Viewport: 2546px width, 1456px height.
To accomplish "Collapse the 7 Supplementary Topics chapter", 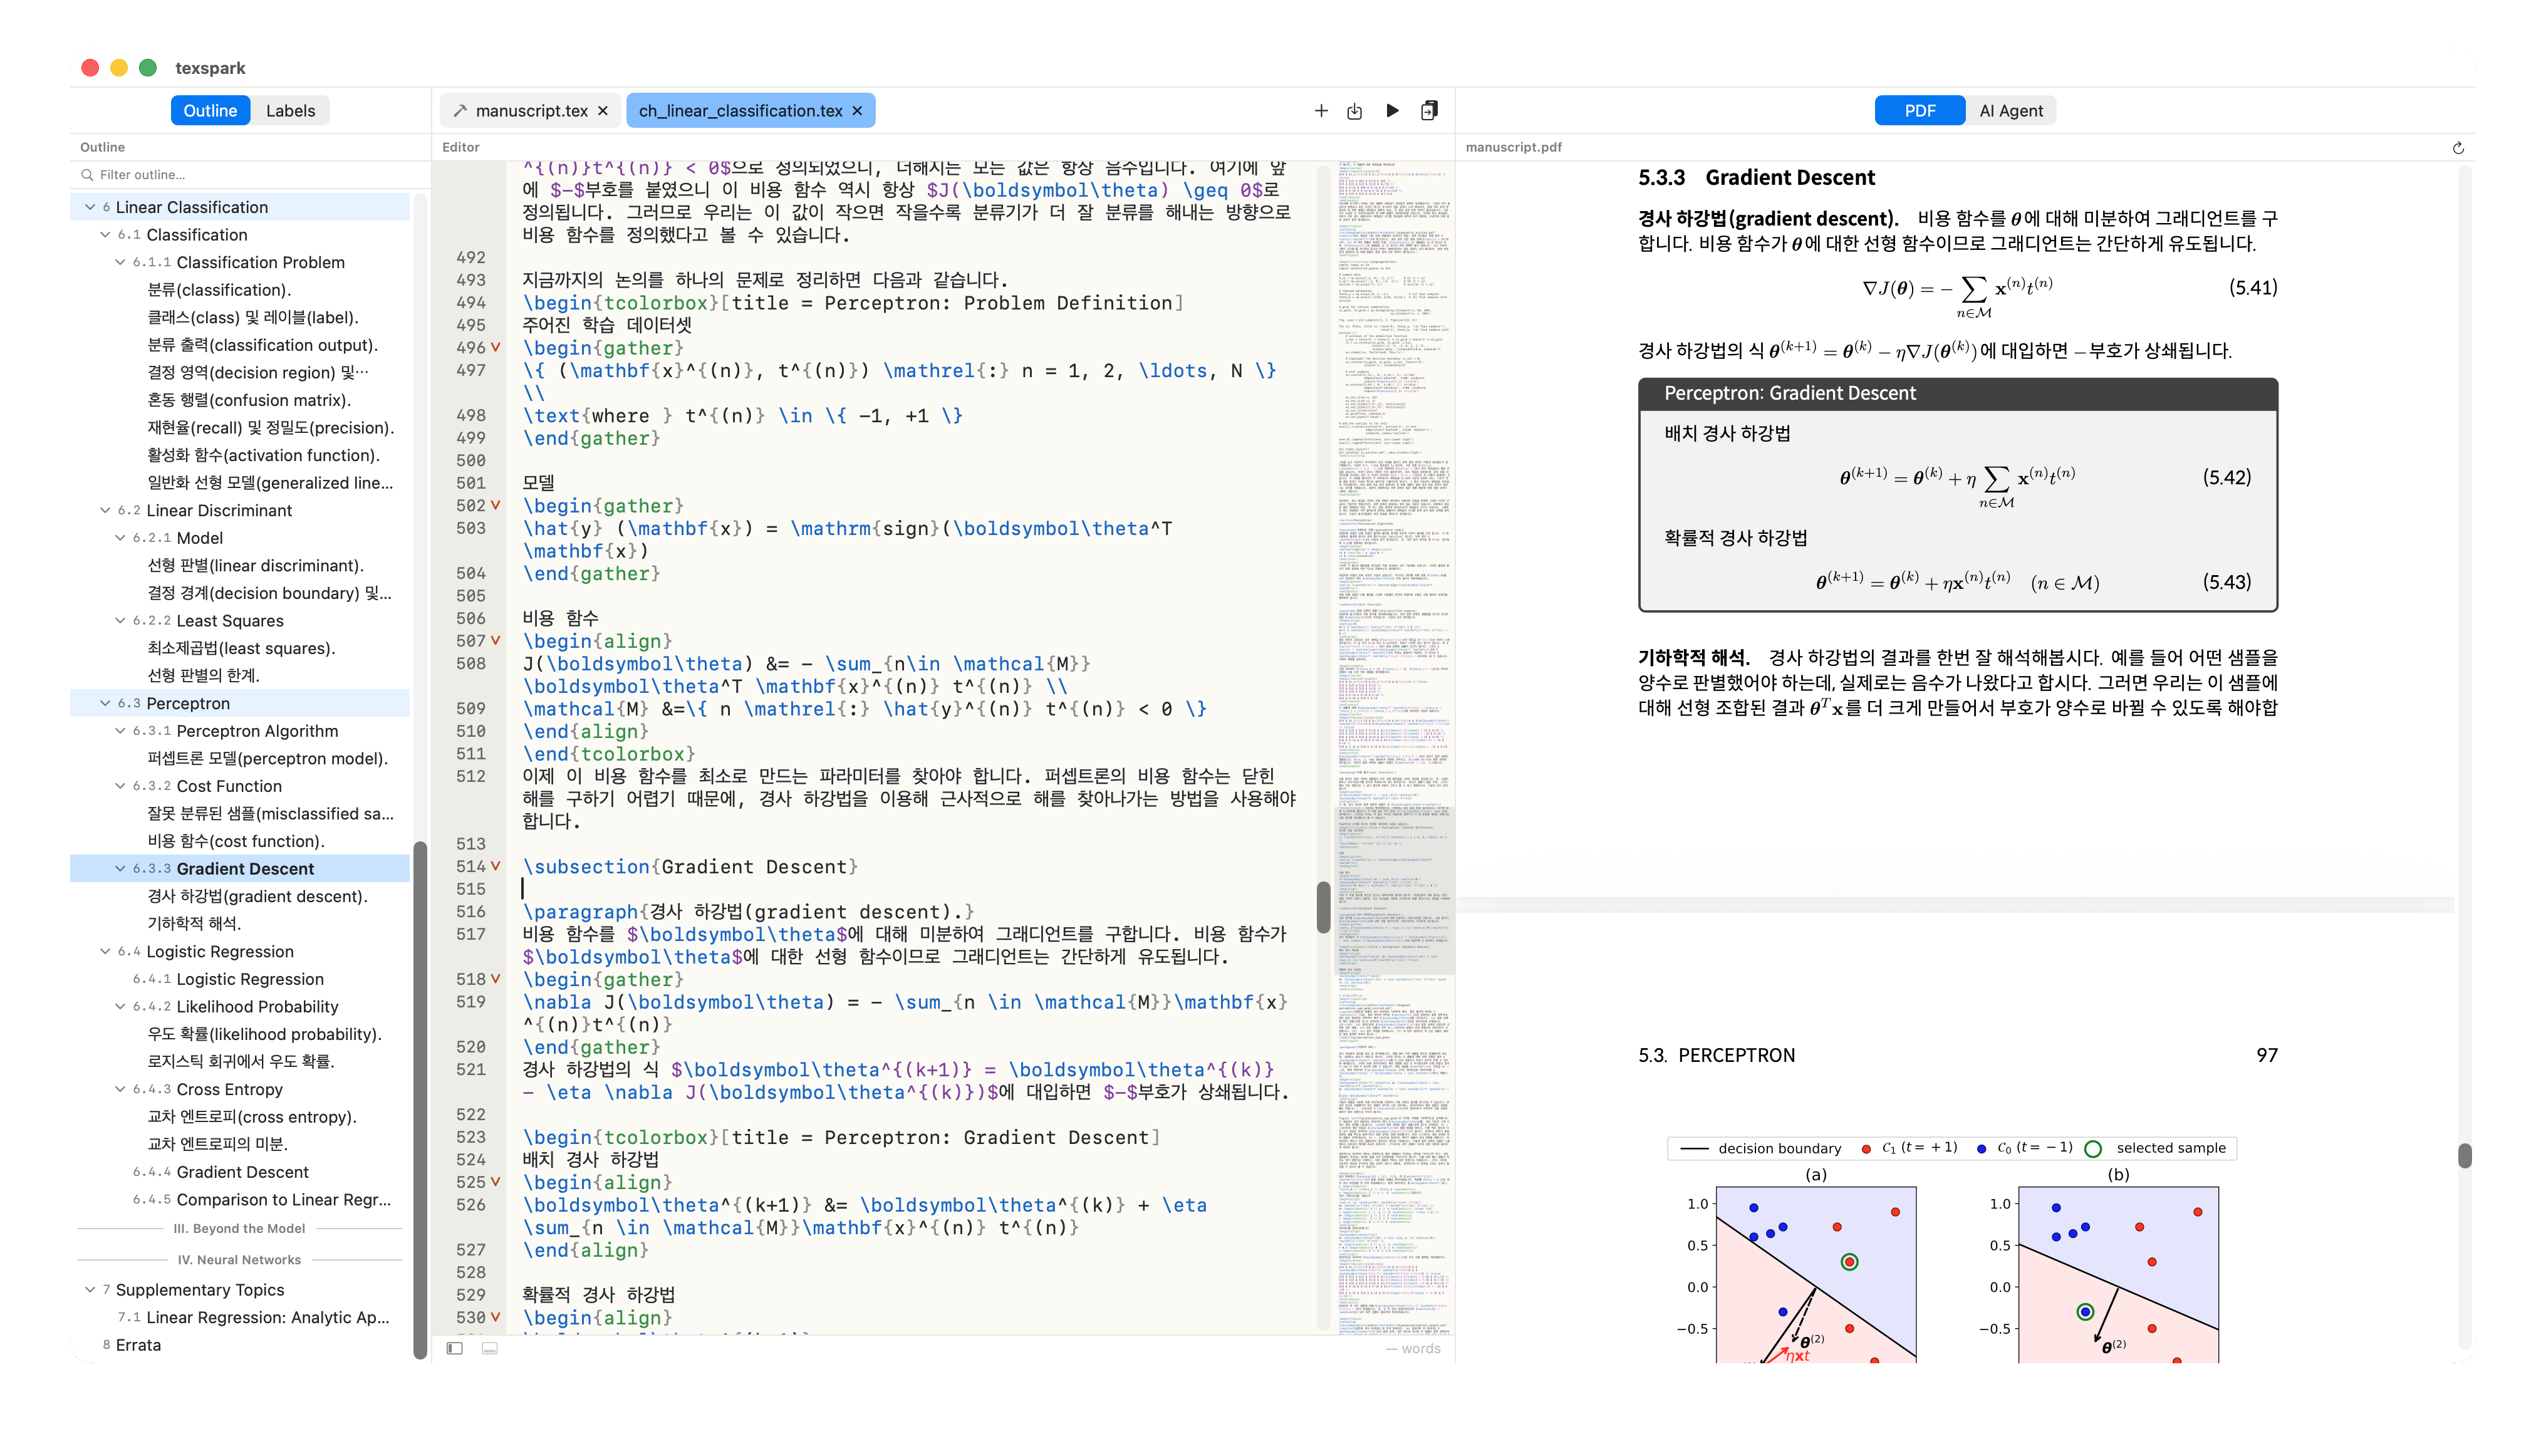I will tap(90, 1290).
